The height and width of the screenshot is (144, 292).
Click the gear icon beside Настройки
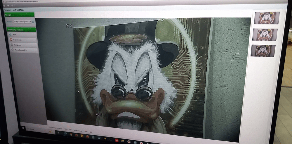[12, 45]
